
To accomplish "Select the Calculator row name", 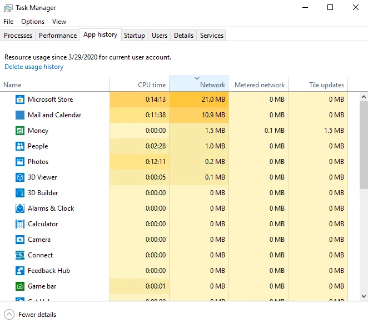I will [x=43, y=224].
